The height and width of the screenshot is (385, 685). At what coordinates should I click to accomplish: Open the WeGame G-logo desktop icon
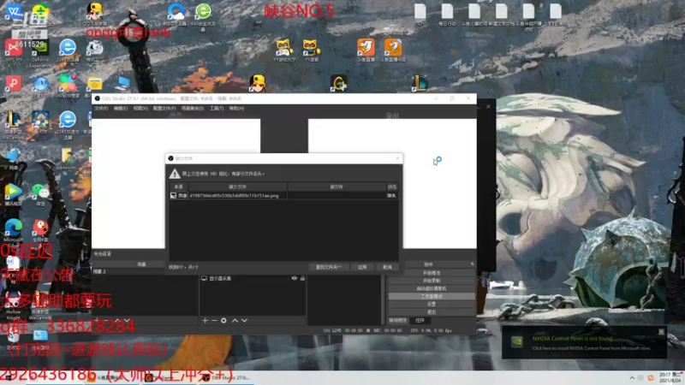point(339,83)
